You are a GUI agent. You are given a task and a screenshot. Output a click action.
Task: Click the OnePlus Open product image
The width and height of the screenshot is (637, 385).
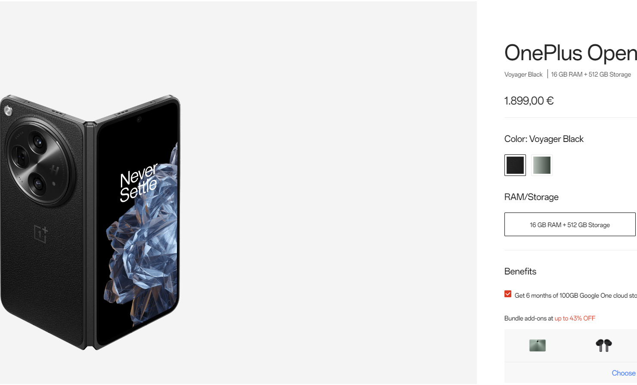[x=90, y=222]
